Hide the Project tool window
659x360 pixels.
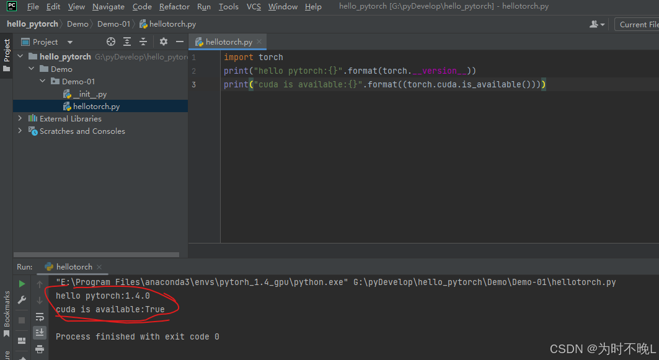pos(179,42)
